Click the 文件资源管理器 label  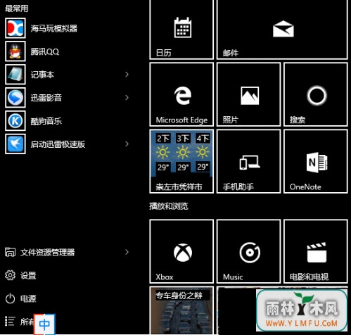point(48,253)
